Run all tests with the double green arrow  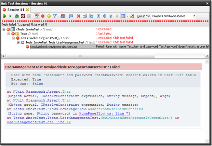click(4, 16)
